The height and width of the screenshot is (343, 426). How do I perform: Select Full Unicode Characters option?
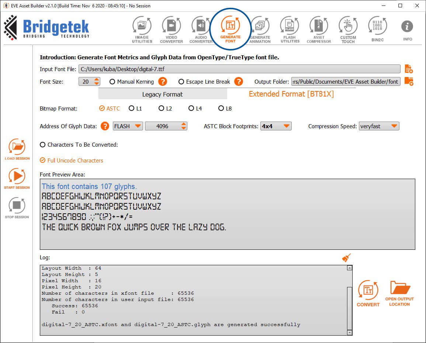point(72,160)
